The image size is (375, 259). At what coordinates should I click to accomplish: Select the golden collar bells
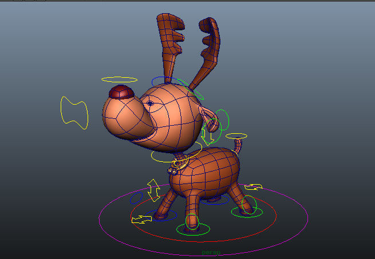[x=173, y=171]
